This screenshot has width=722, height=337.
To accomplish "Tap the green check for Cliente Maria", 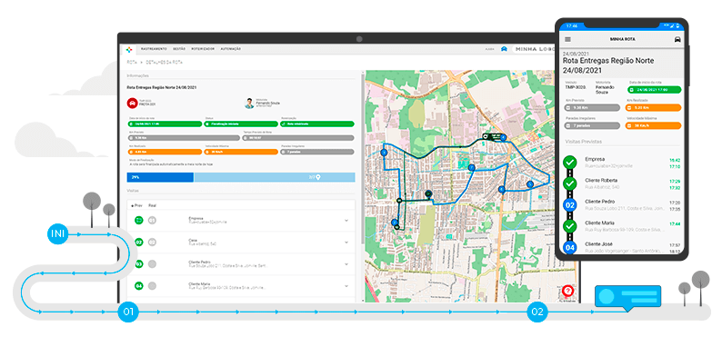I will (570, 226).
